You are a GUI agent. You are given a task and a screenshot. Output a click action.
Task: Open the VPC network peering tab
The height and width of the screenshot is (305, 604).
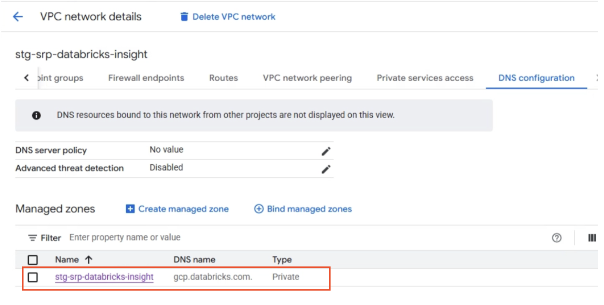click(x=307, y=78)
